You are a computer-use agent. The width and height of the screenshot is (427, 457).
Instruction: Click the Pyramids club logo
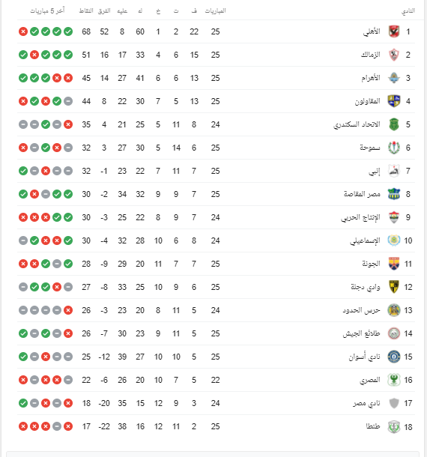click(394, 78)
